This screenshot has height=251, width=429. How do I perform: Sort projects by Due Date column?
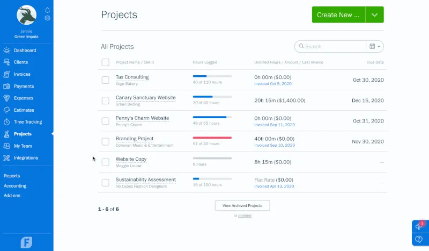pyautogui.click(x=375, y=62)
